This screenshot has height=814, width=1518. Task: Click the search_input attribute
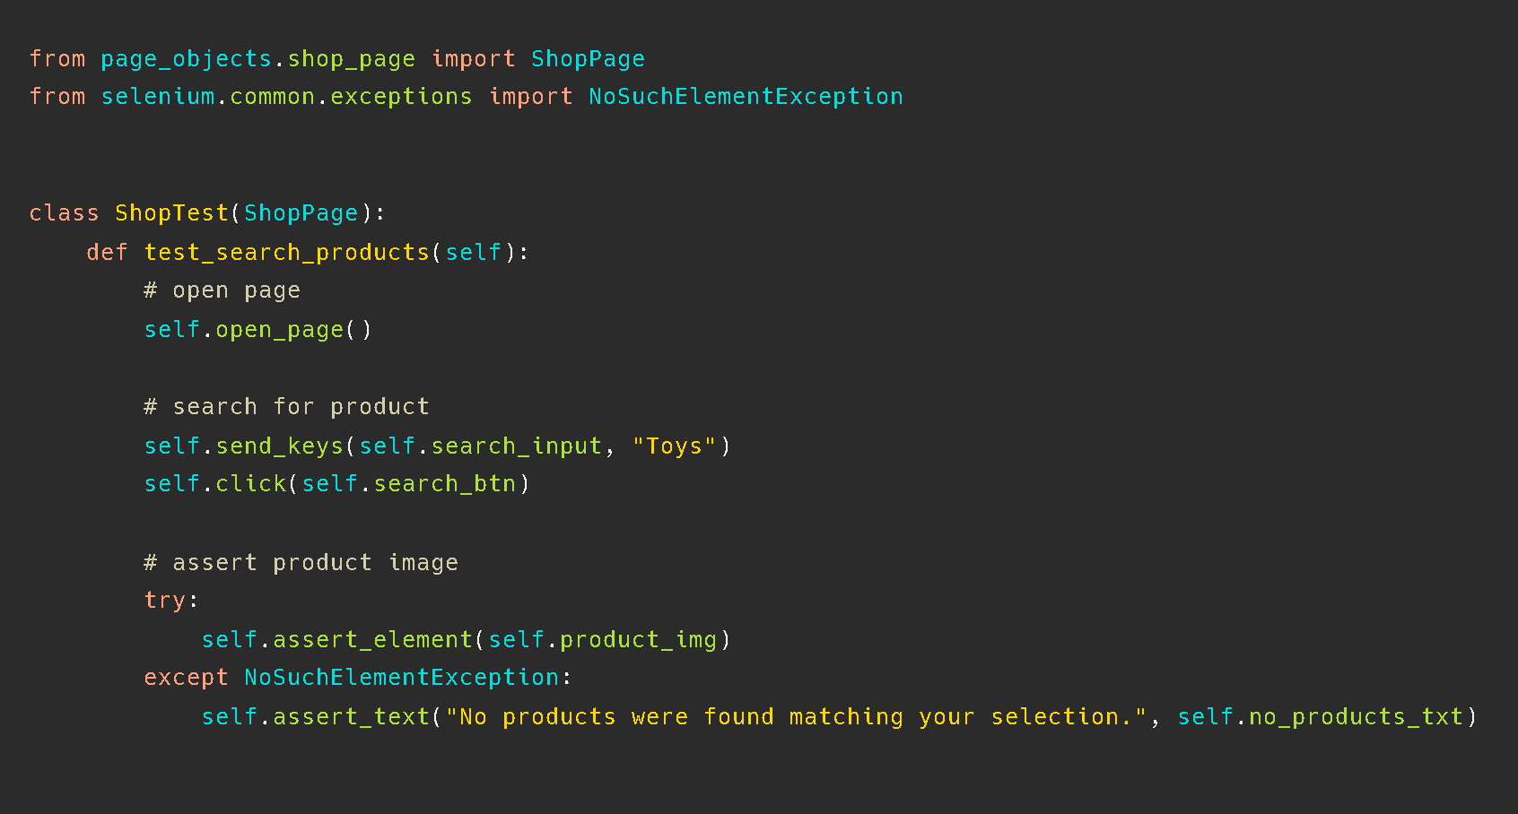516,446
